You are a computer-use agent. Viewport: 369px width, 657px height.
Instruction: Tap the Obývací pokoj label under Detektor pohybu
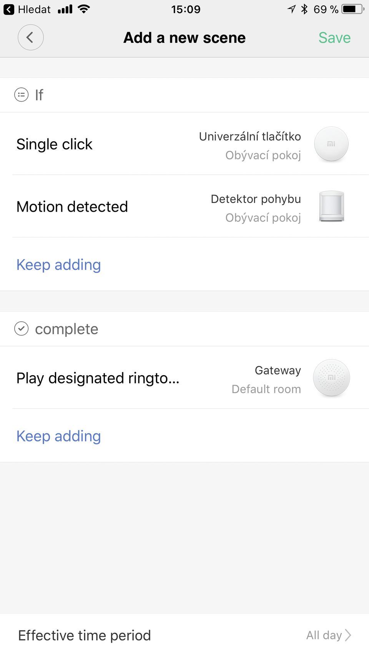(x=263, y=217)
